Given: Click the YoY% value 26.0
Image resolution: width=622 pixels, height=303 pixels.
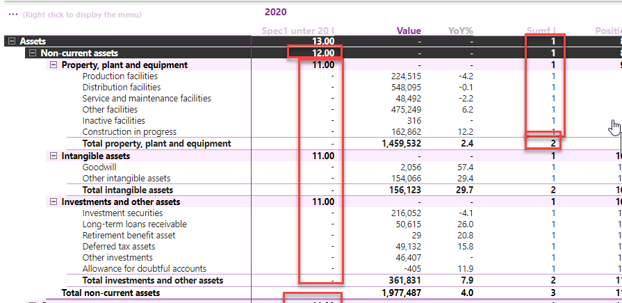Looking at the screenshot, I should click(464, 224).
